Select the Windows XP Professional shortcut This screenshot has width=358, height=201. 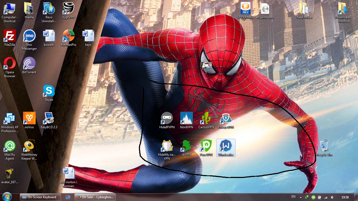pos(10,122)
